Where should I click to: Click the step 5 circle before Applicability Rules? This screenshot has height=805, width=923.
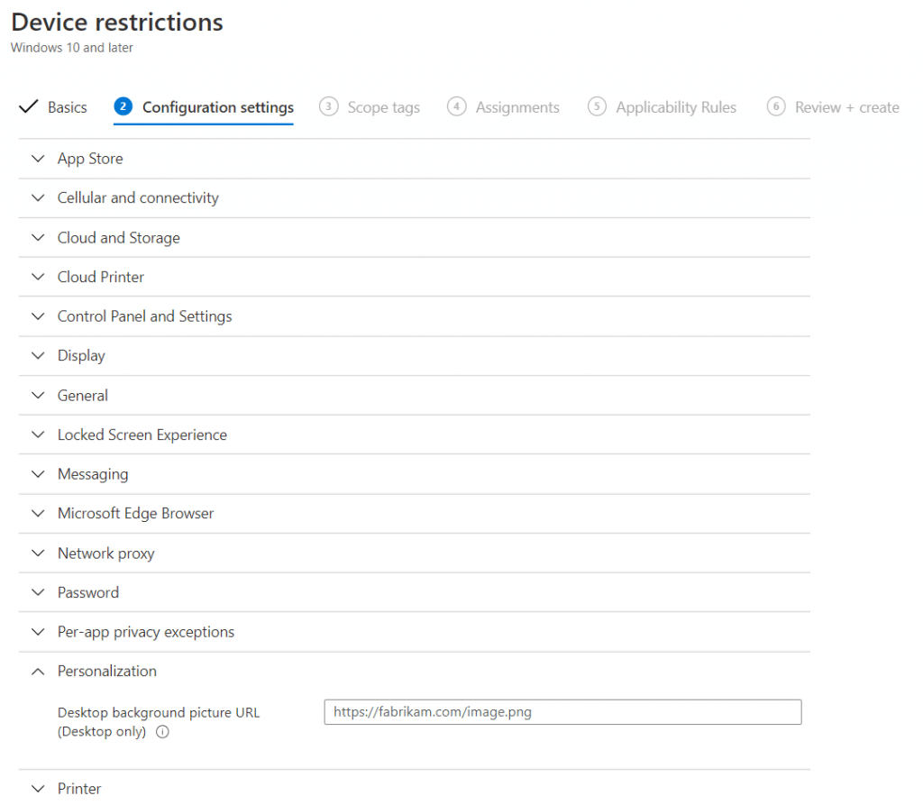(x=597, y=106)
